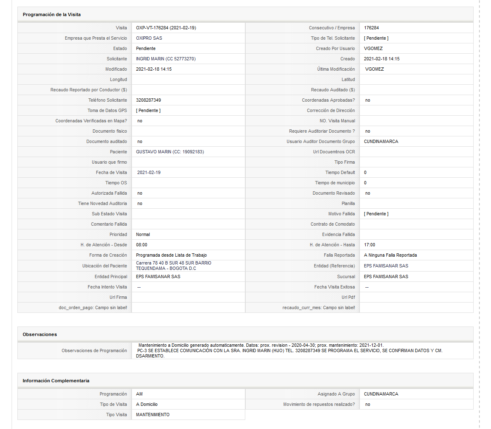
Task: Select Entidad Principal EPS FAMISANAR SAS
Action: (x=158, y=276)
